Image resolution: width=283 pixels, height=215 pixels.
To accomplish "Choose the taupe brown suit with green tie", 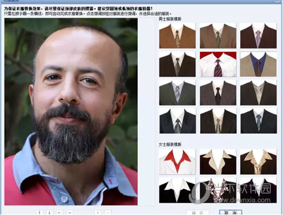I will (x=218, y=36).
